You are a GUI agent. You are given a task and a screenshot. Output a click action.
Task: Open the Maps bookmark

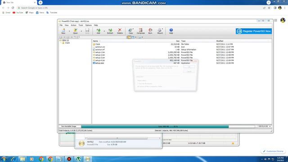point(30,13)
